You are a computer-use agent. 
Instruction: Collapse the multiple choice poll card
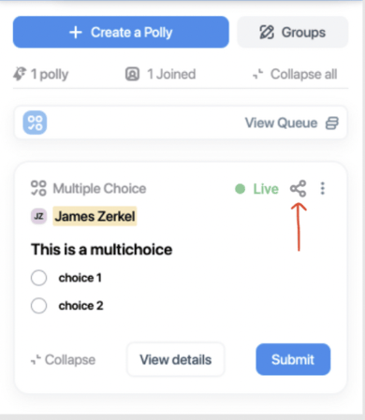63,360
